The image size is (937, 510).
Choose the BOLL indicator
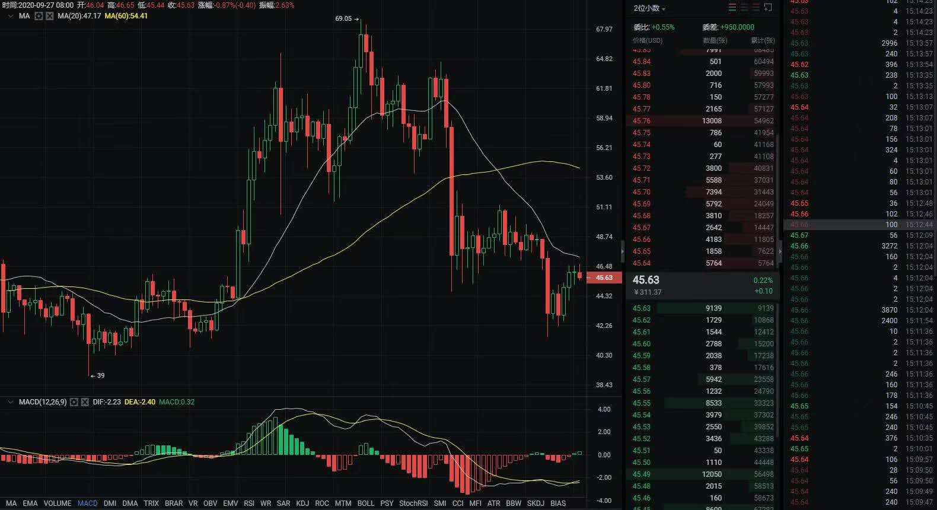pyautogui.click(x=366, y=503)
